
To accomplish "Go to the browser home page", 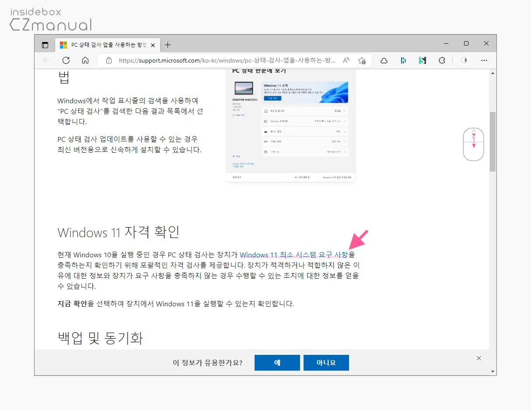I will pos(85,60).
